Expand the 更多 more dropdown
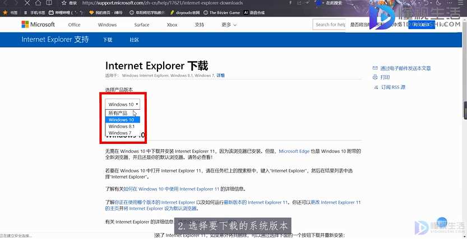The height and width of the screenshot is (239, 467). pyautogui.click(x=229, y=25)
